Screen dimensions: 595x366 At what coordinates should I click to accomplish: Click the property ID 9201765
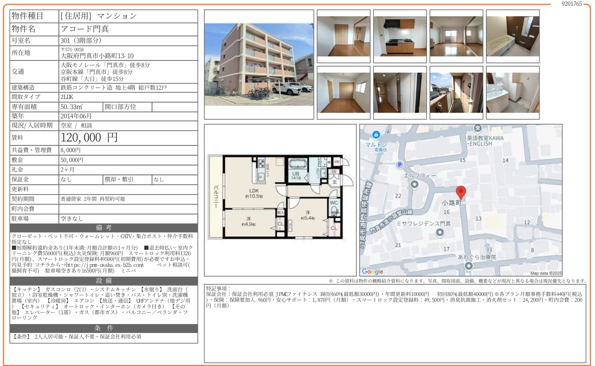[x=572, y=4]
